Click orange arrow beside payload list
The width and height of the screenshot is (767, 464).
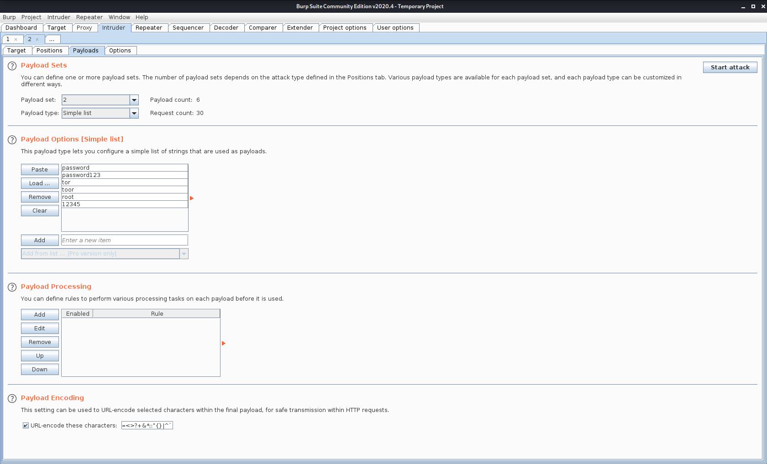[x=192, y=198]
